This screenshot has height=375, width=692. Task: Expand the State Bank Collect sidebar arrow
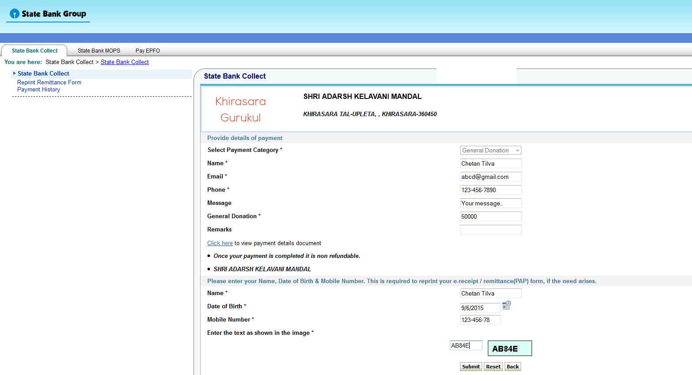click(x=15, y=73)
